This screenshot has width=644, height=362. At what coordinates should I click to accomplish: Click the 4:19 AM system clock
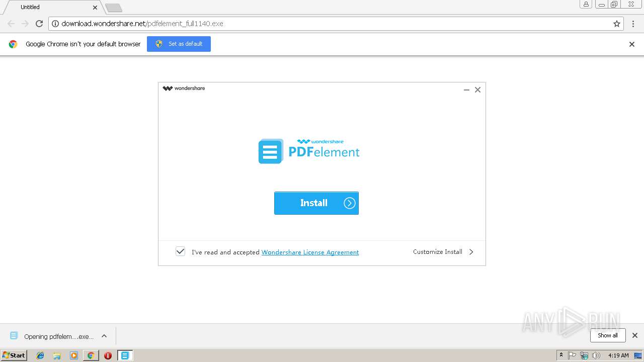point(618,355)
